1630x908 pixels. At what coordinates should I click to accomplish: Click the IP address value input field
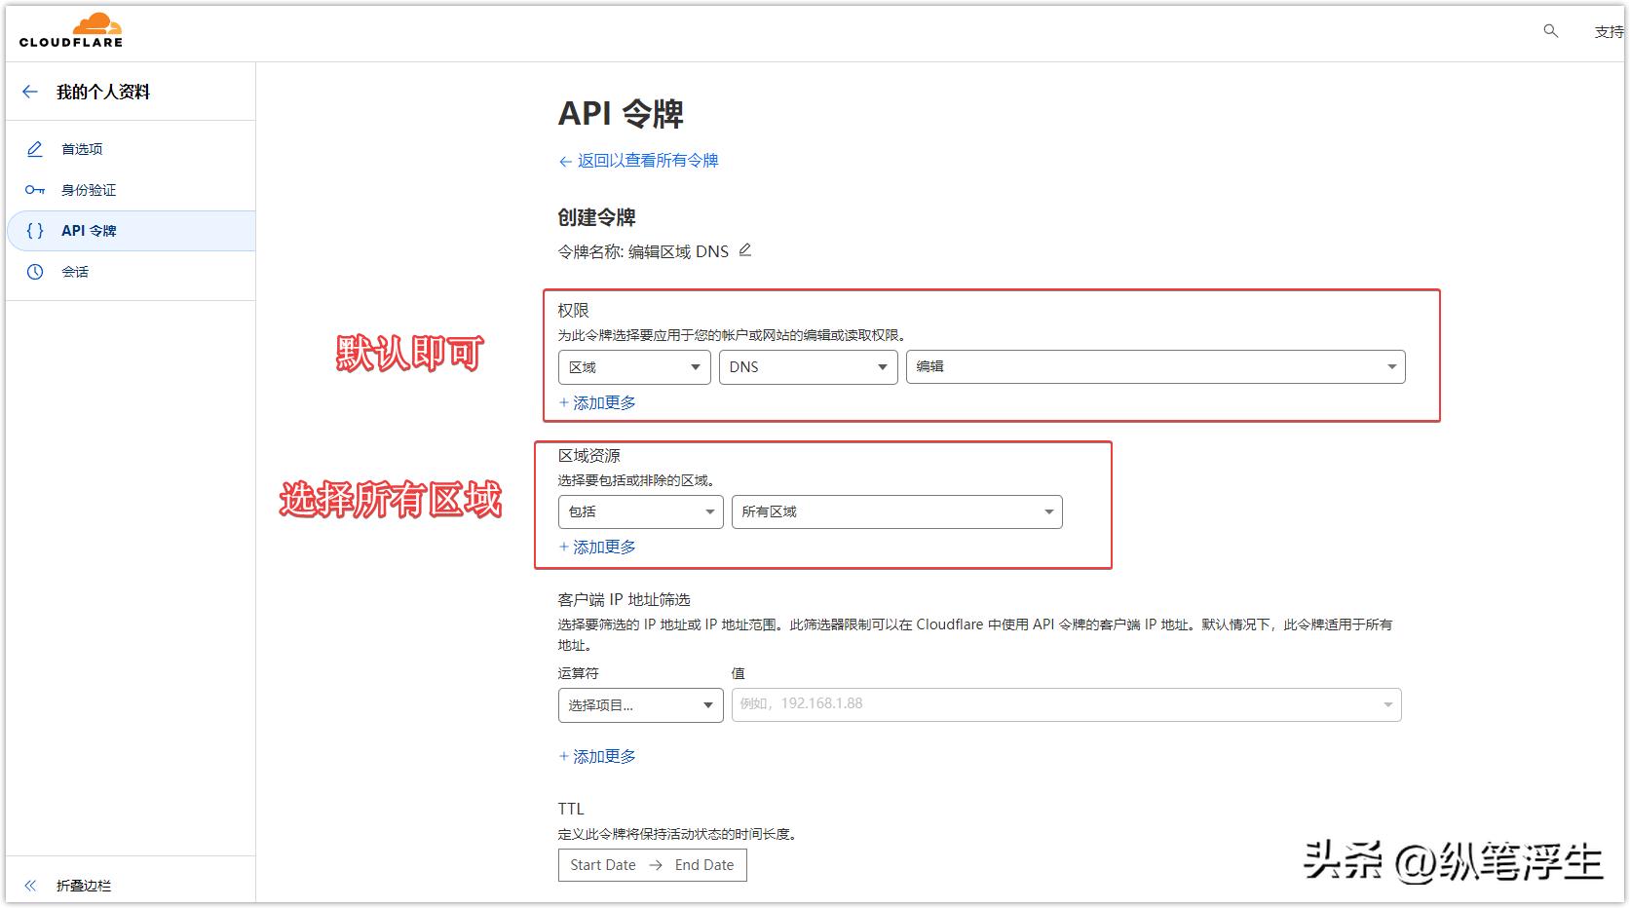(x=1062, y=703)
